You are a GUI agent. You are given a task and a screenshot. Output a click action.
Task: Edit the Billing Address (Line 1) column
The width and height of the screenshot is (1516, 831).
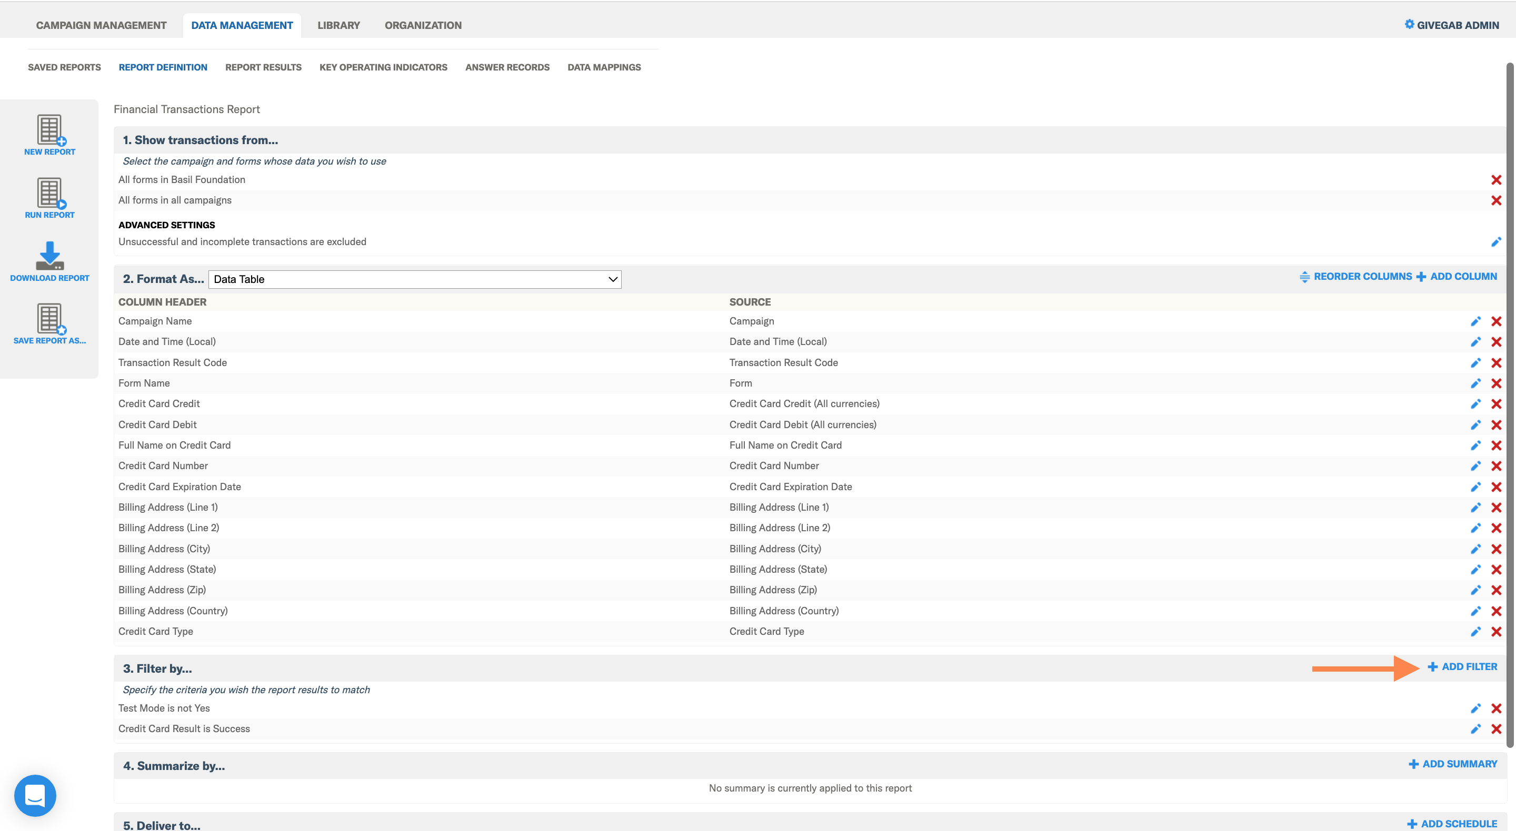1475,508
